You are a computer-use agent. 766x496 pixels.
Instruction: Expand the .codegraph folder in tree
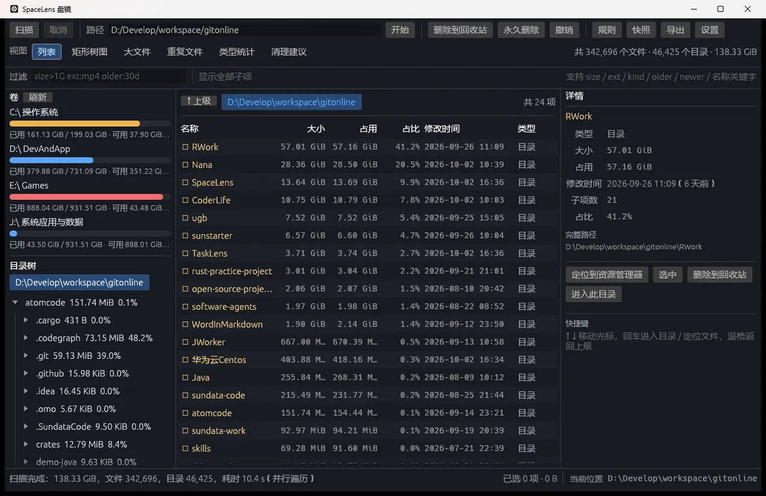pos(26,338)
